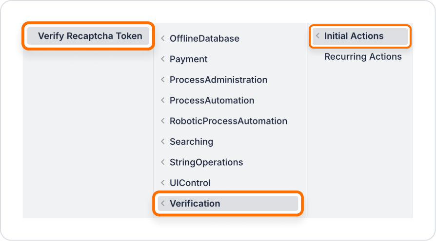Open the Recurring Actions menu item
436x241 pixels.
[362, 56]
